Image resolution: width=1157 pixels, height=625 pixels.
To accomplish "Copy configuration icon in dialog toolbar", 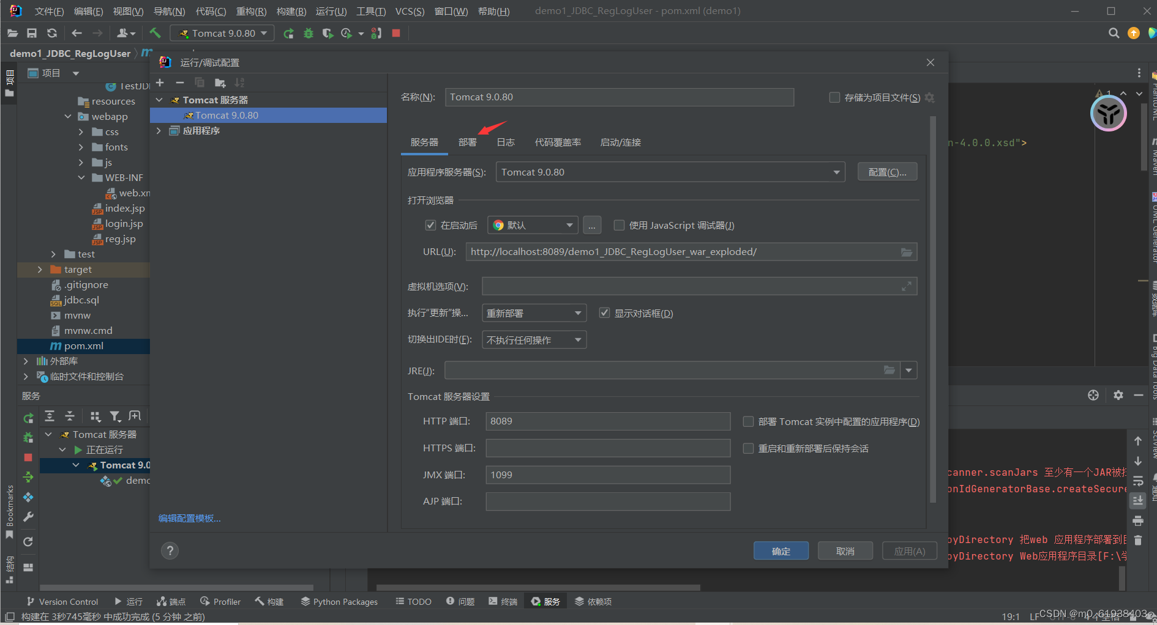I will pyautogui.click(x=200, y=83).
